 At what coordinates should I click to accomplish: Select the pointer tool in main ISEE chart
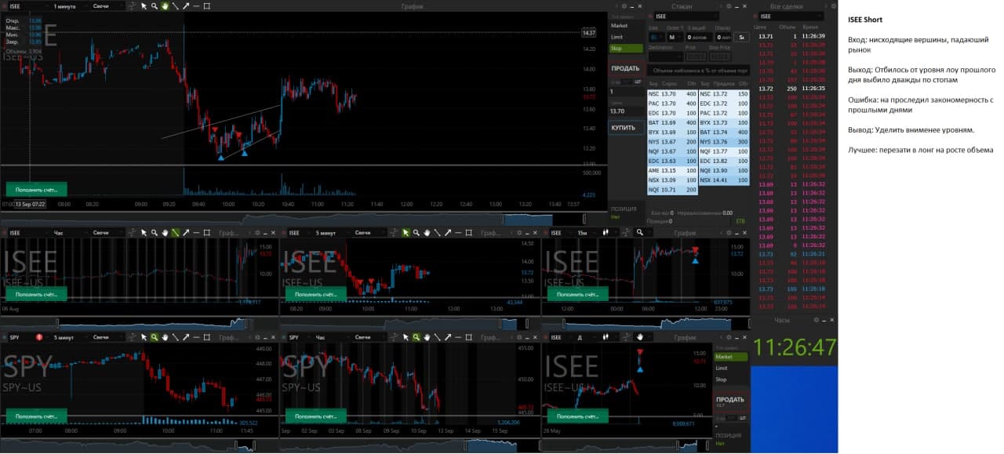pyautogui.click(x=144, y=5)
